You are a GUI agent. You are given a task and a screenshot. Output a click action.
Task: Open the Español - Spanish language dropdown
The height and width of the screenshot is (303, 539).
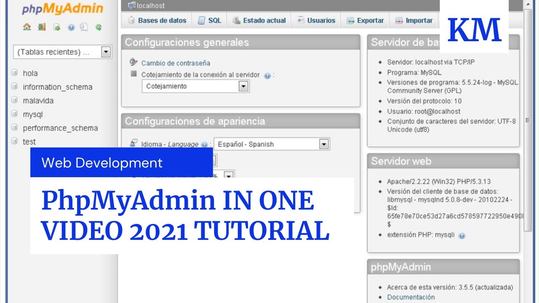point(272,144)
